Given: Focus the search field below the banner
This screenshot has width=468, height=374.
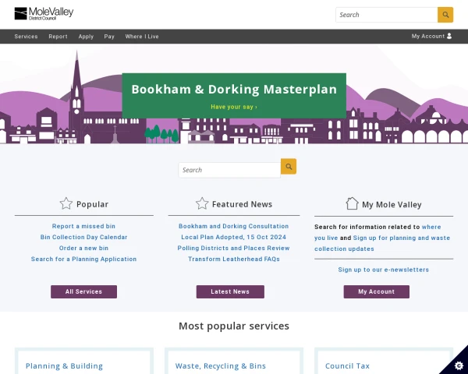Looking at the screenshot, I should coord(229,170).
